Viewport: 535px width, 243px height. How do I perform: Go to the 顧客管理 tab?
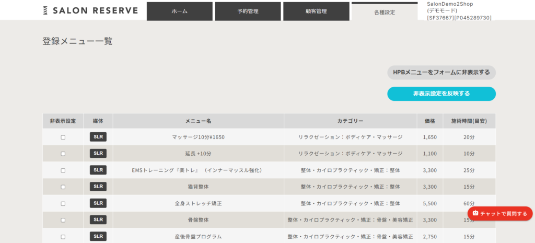[316, 11]
